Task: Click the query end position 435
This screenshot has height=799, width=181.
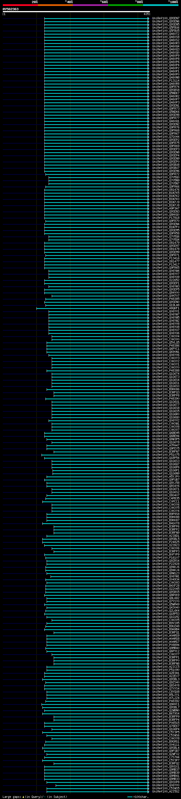Action: (x=146, y=14)
